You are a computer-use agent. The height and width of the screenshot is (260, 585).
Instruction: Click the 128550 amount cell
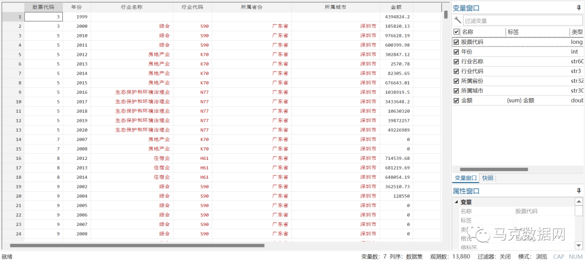coord(396,196)
